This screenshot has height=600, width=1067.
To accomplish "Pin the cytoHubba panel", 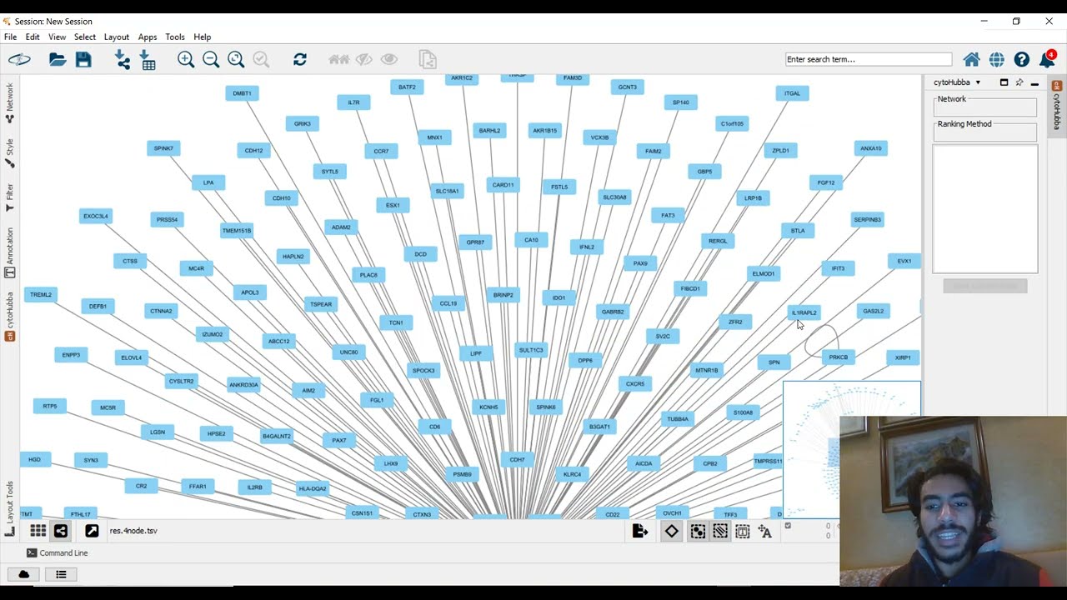I will 1019,82.
